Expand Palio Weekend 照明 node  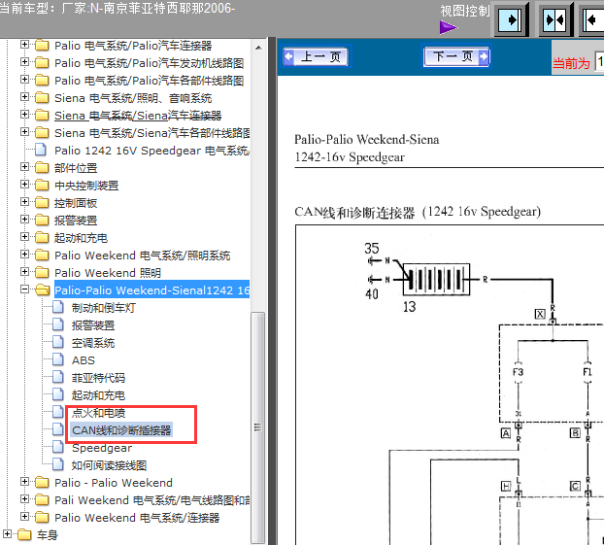[x=24, y=271]
